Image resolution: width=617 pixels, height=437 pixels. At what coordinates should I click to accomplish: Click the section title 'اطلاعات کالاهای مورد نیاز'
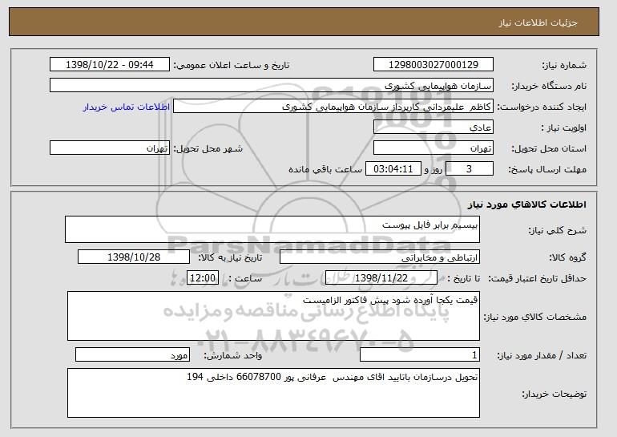[527, 204]
